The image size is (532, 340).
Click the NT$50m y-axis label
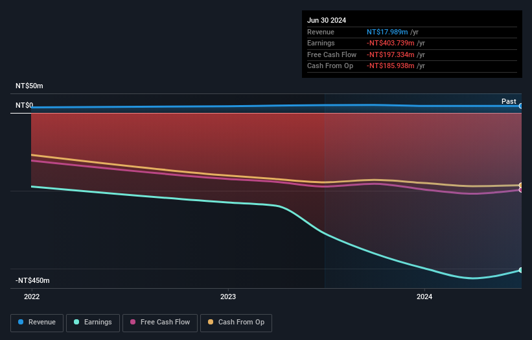[x=29, y=86]
